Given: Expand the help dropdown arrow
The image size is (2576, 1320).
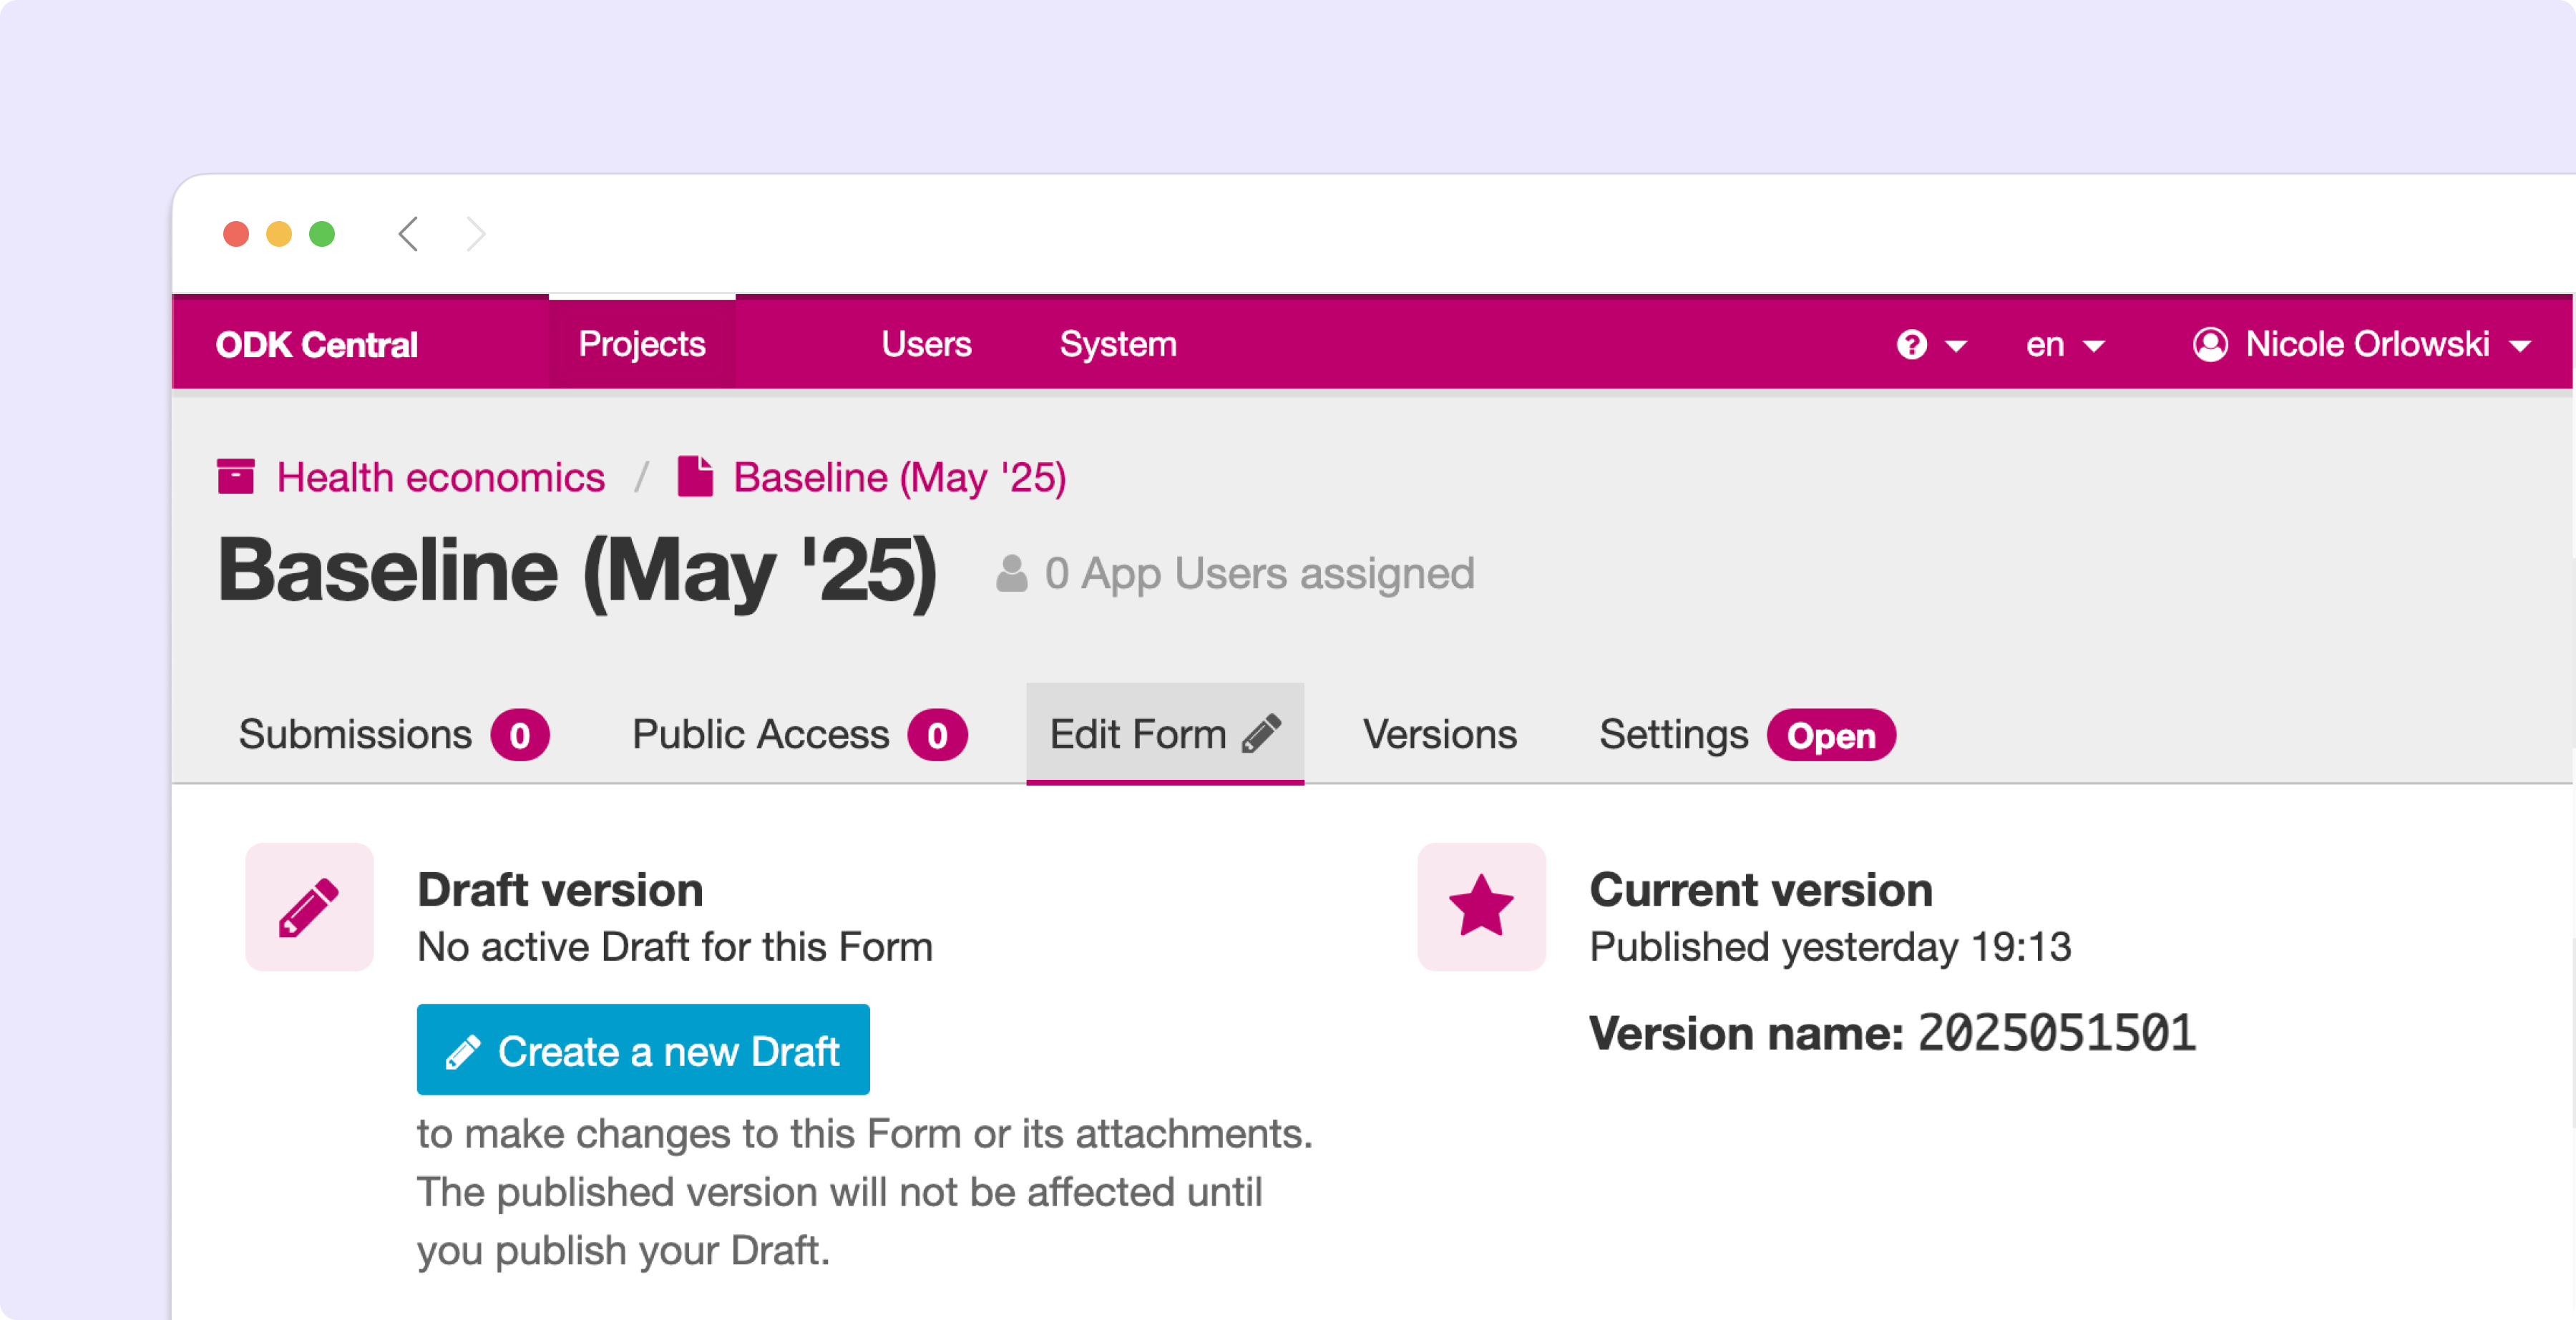Looking at the screenshot, I should point(1956,346).
